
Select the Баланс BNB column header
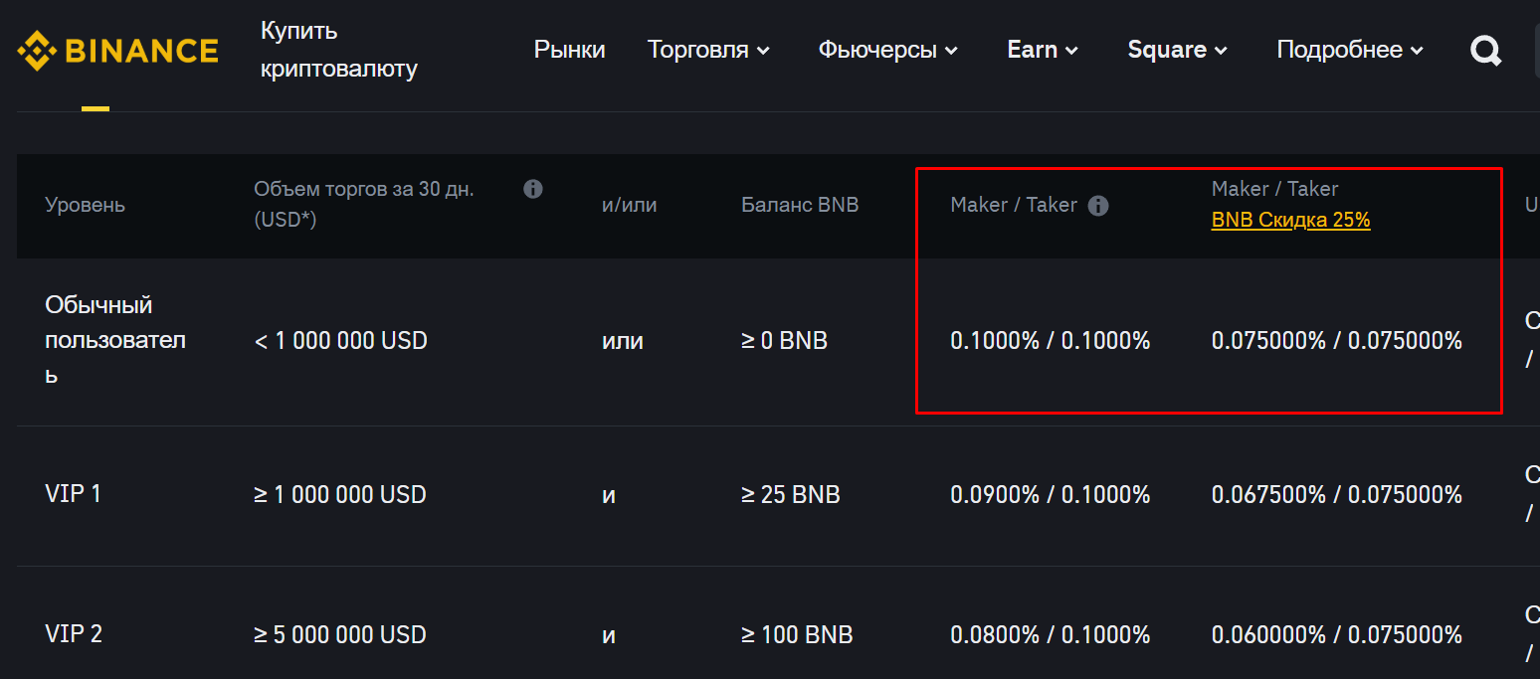(x=800, y=205)
